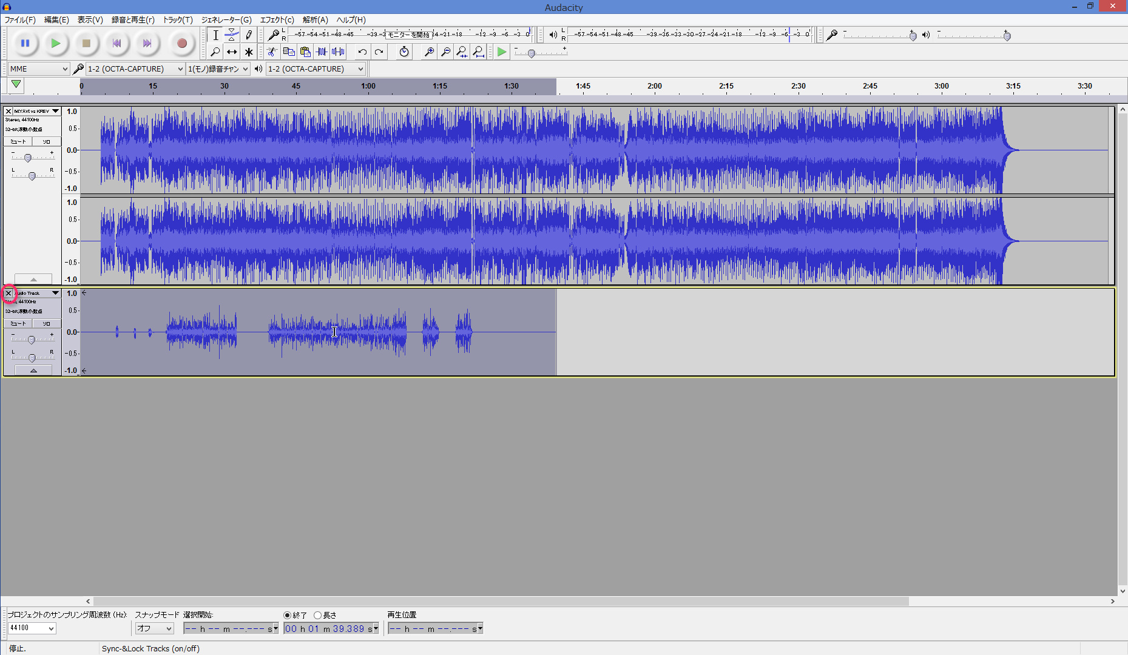Open the 編集(E) menu
The height and width of the screenshot is (655, 1128).
pyautogui.click(x=56, y=20)
